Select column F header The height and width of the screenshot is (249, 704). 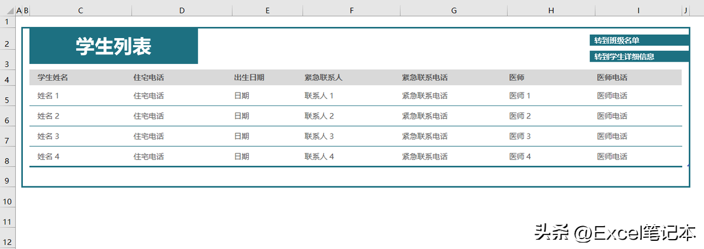click(351, 11)
